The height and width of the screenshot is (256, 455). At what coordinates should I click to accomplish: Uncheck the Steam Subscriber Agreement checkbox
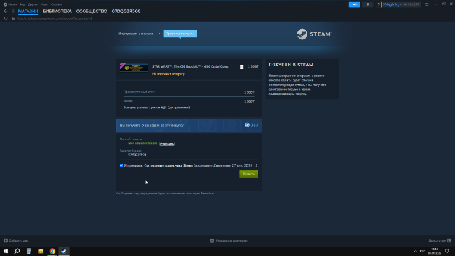click(x=121, y=165)
